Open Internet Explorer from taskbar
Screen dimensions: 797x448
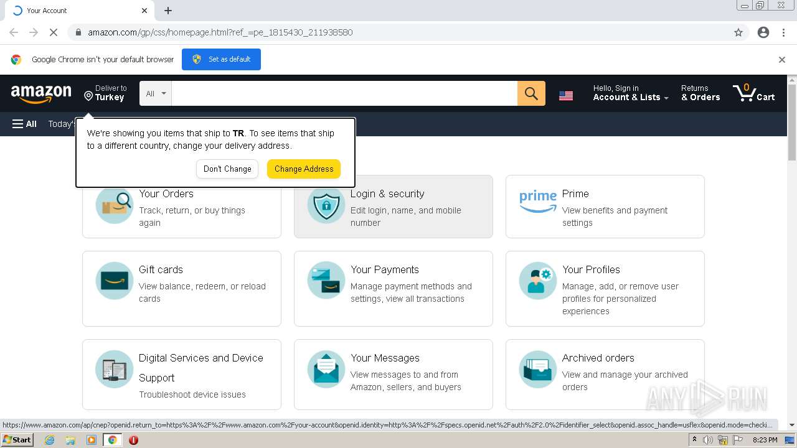coord(49,440)
